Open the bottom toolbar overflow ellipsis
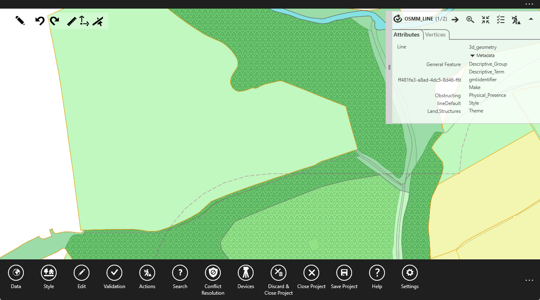 pyautogui.click(x=529, y=280)
